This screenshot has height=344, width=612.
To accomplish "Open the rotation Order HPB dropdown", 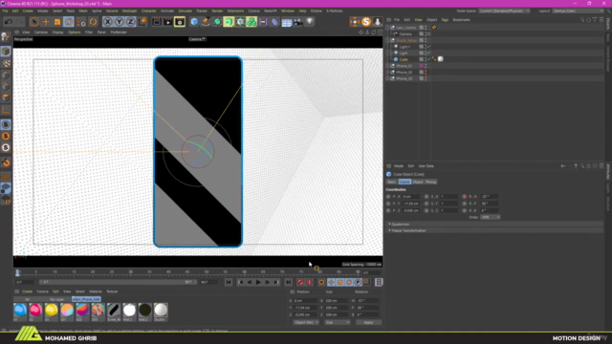I will tap(491, 217).
